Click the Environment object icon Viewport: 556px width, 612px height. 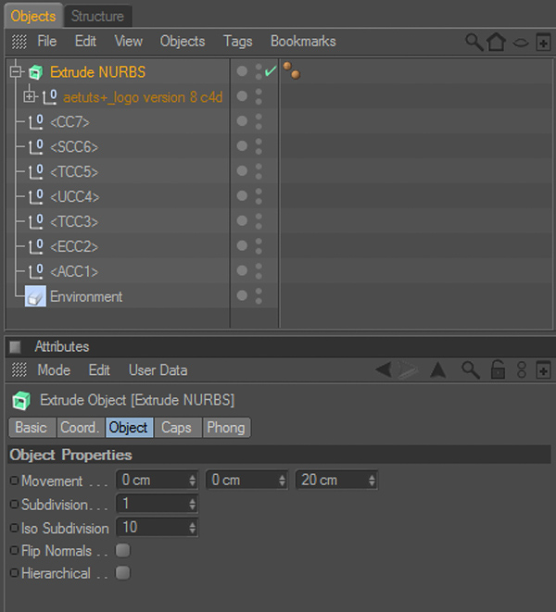tap(35, 296)
